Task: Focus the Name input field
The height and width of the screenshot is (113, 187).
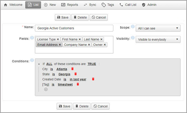Action: click(x=74, y=28)
